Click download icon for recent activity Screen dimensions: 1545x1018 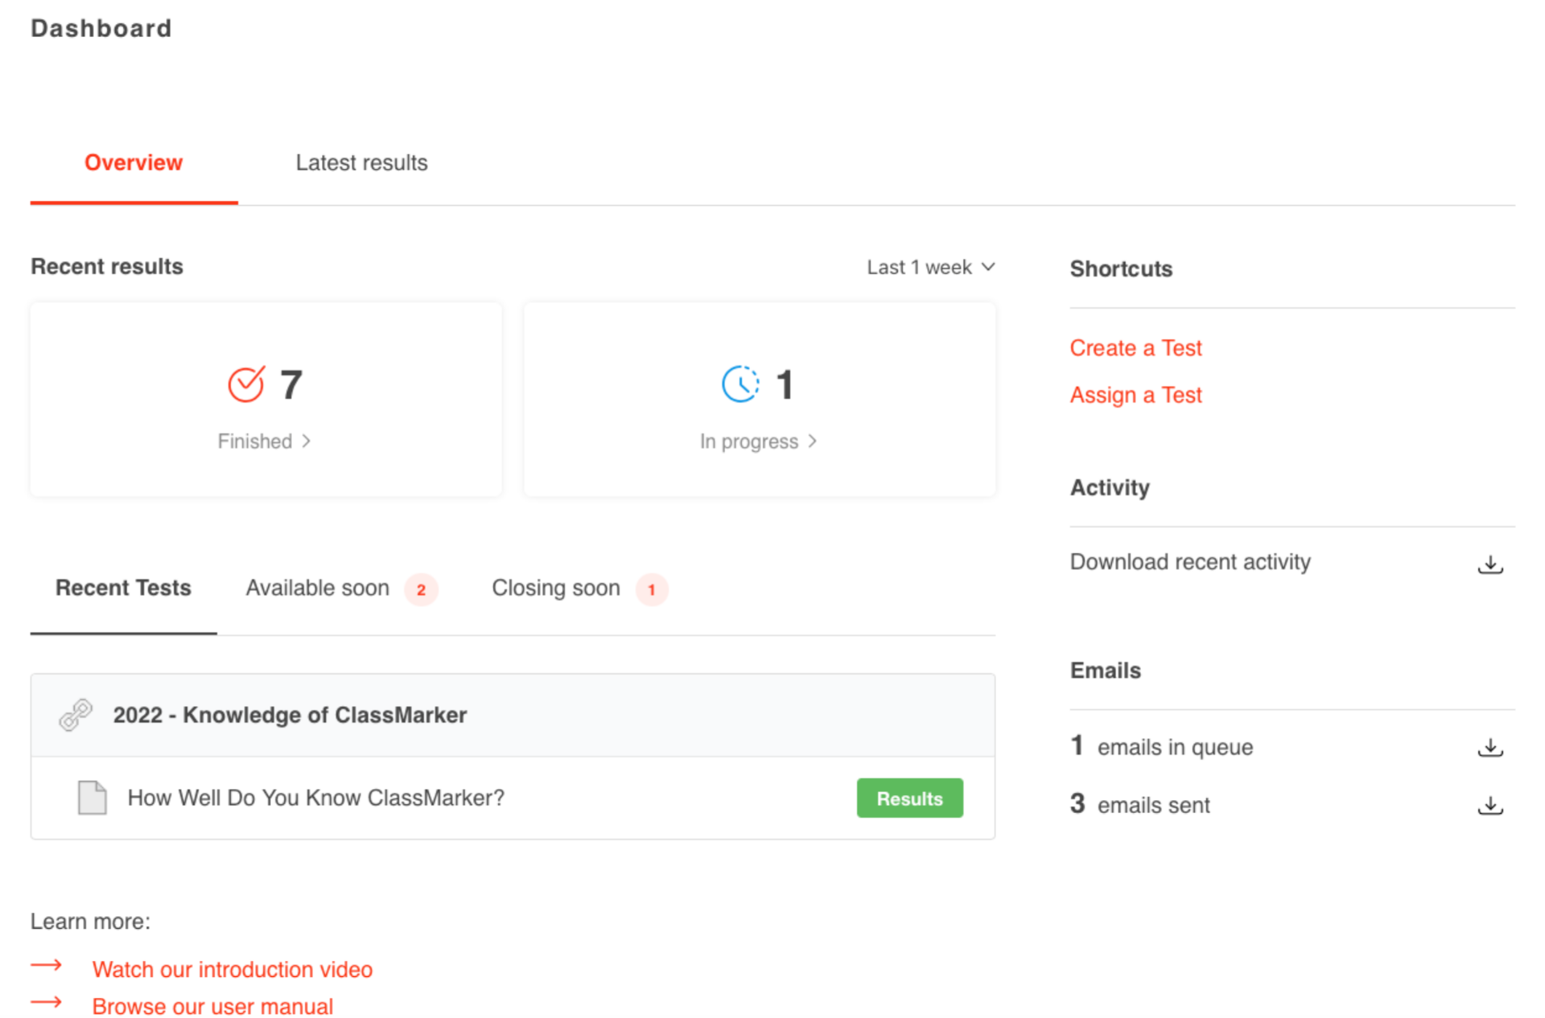[x=1489, y=564]
